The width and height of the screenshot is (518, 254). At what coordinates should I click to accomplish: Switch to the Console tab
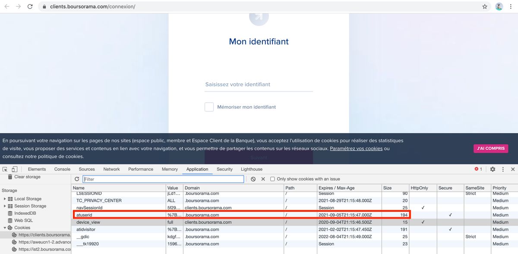(x=62, y=169)
